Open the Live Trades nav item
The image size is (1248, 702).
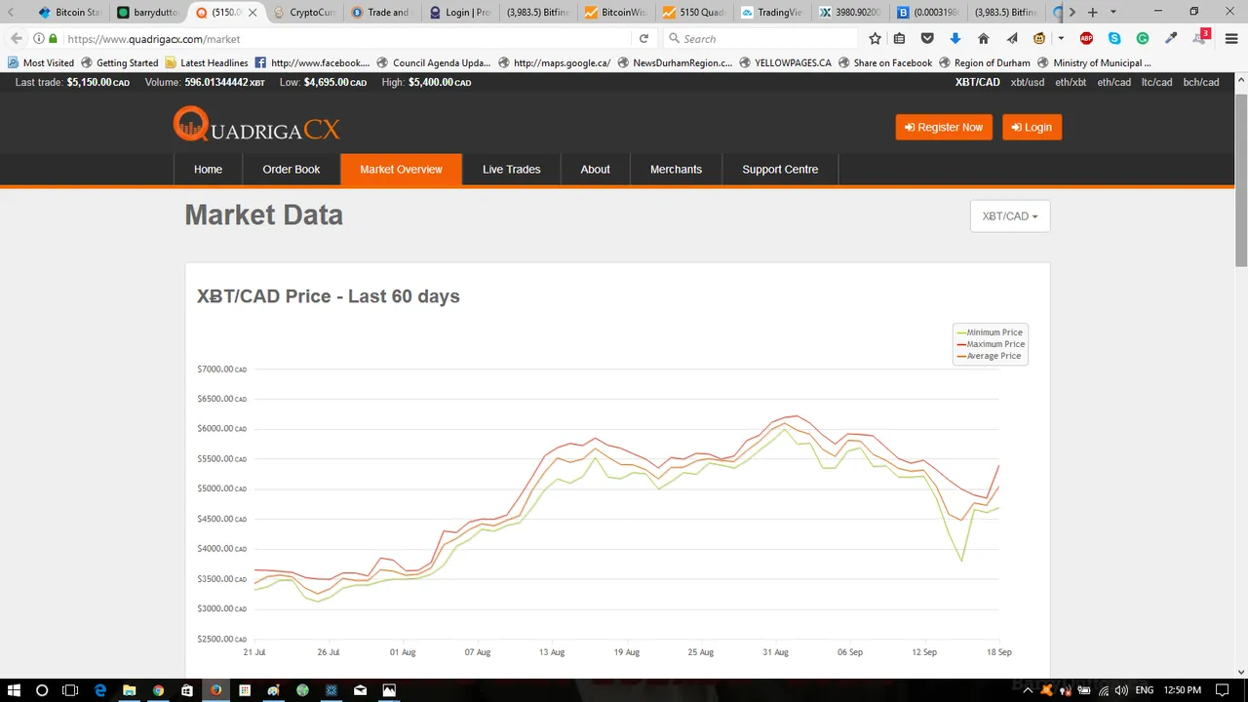click(511, 169)
